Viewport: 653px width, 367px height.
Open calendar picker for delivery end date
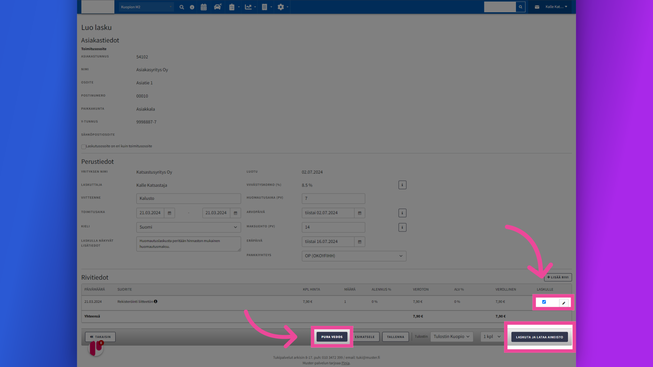click(x=235, y=213)
